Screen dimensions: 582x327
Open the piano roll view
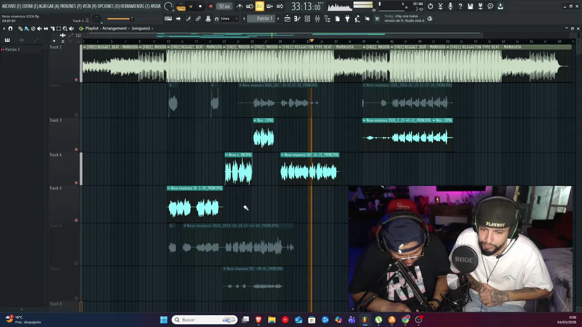(x=297, y=19)
